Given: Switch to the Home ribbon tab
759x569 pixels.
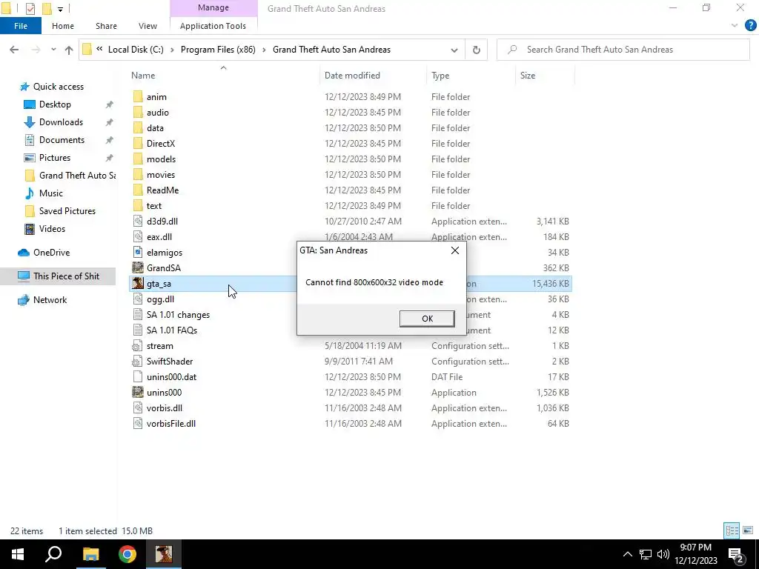Looking at the screenshot, I should [63, 26].
